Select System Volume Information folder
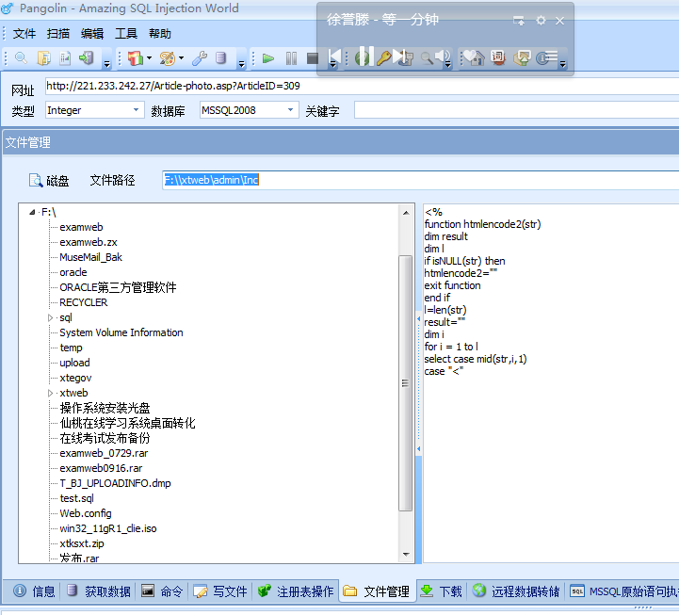Image resolution: width=679 pixels, height=615 pixels. (121, 332)
